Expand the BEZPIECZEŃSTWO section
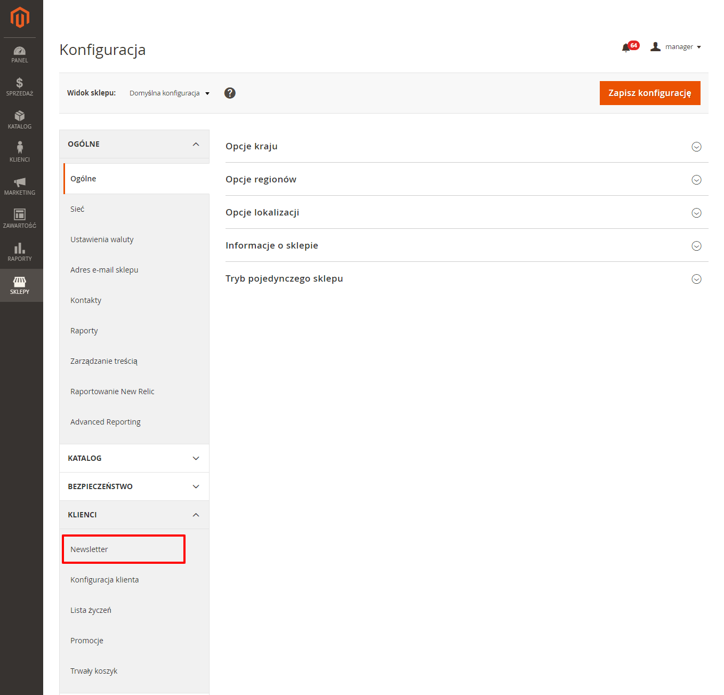The image size is (724, 695). (x=134, y=486)
